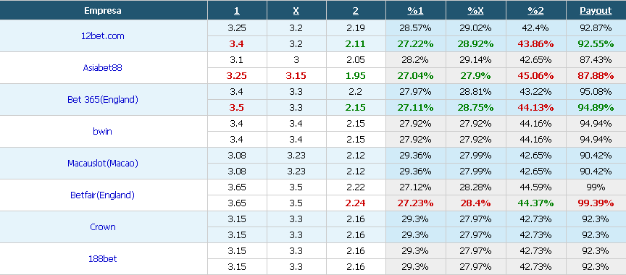626x275 pixels.
Task: Open the Betfair(England) link
Action: click(x=103, y=195)
